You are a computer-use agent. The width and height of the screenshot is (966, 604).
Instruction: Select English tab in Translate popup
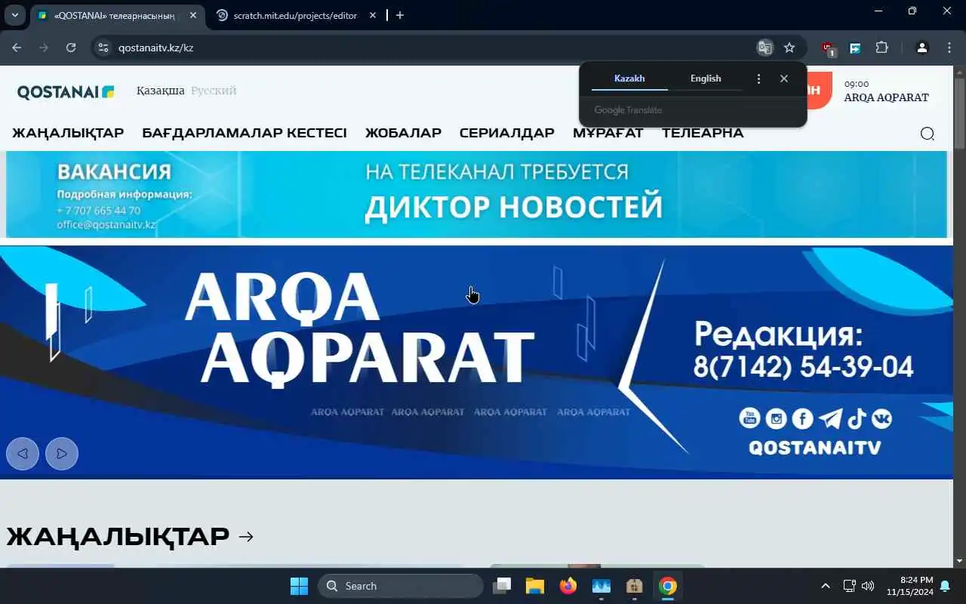point(706,79)
